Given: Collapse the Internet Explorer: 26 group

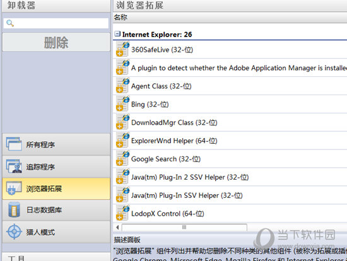Looking at the screenshot, I should [x=117, y=34].
